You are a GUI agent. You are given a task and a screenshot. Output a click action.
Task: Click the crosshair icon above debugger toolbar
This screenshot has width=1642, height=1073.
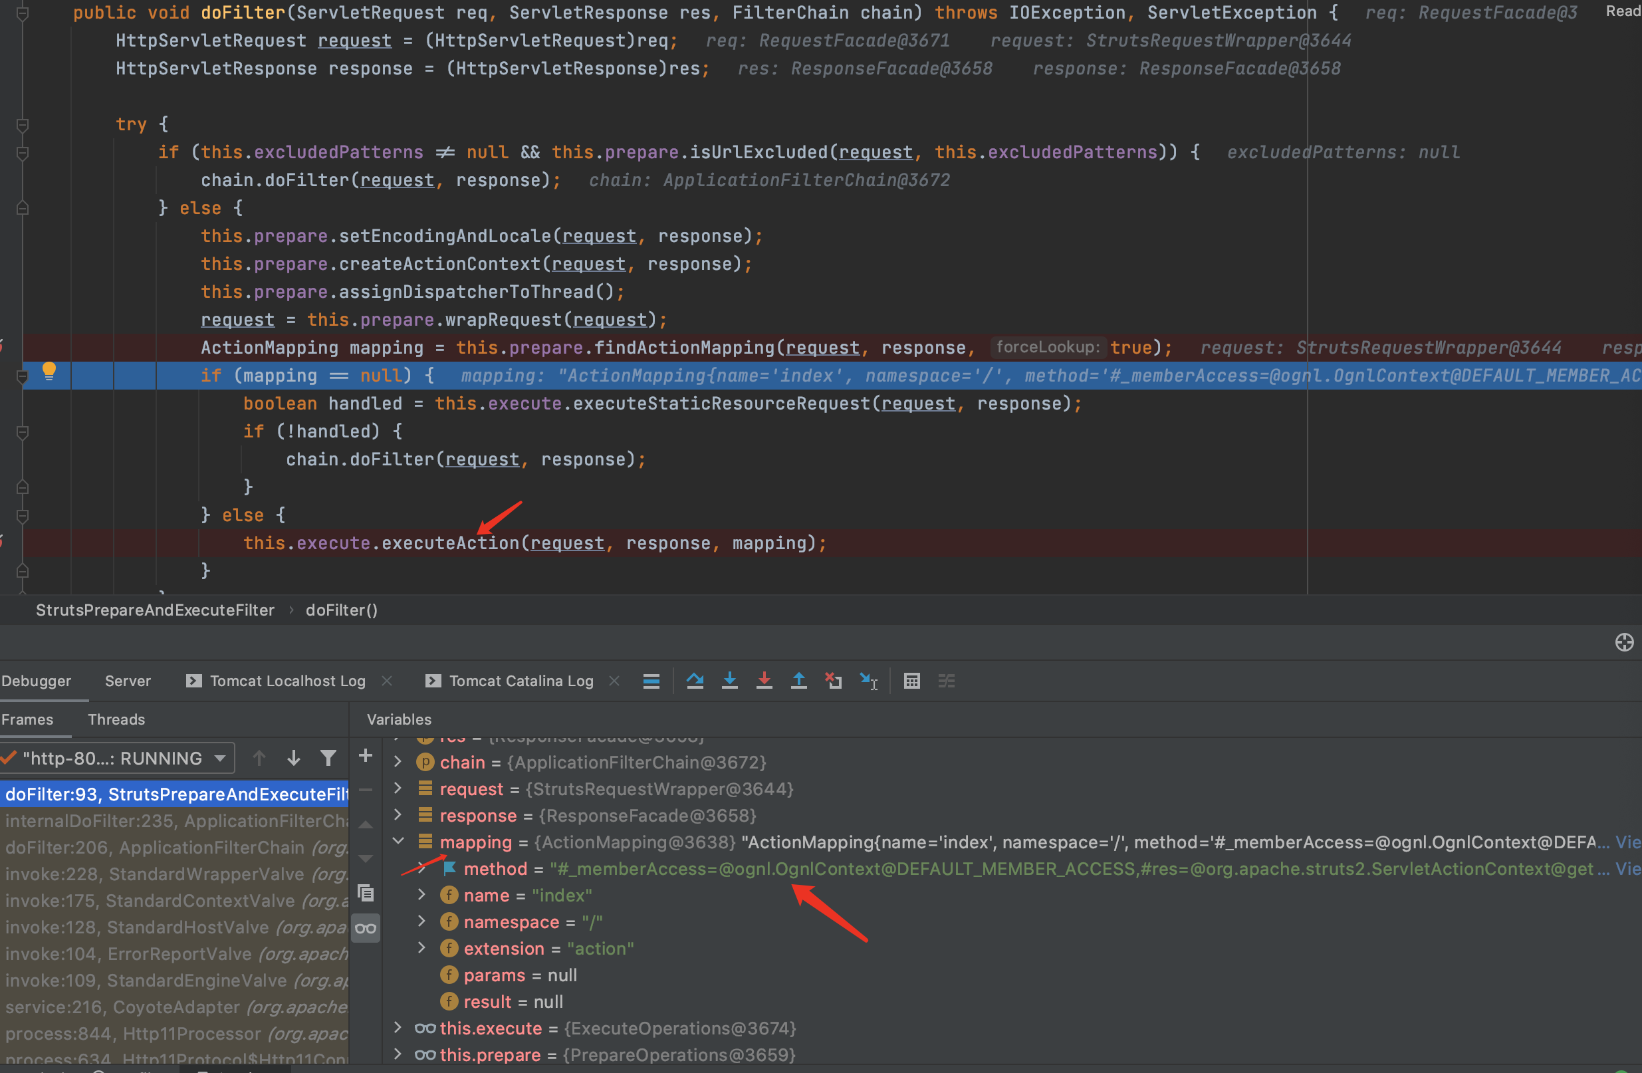1624,642
